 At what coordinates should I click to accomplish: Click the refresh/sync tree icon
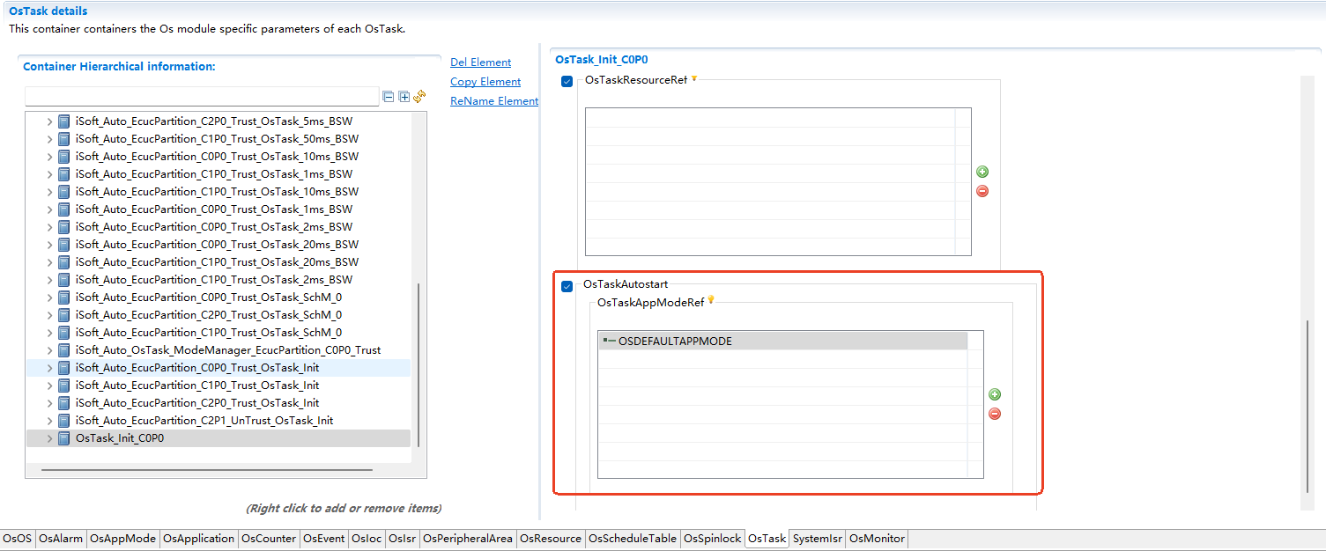(x=419, y=96)
